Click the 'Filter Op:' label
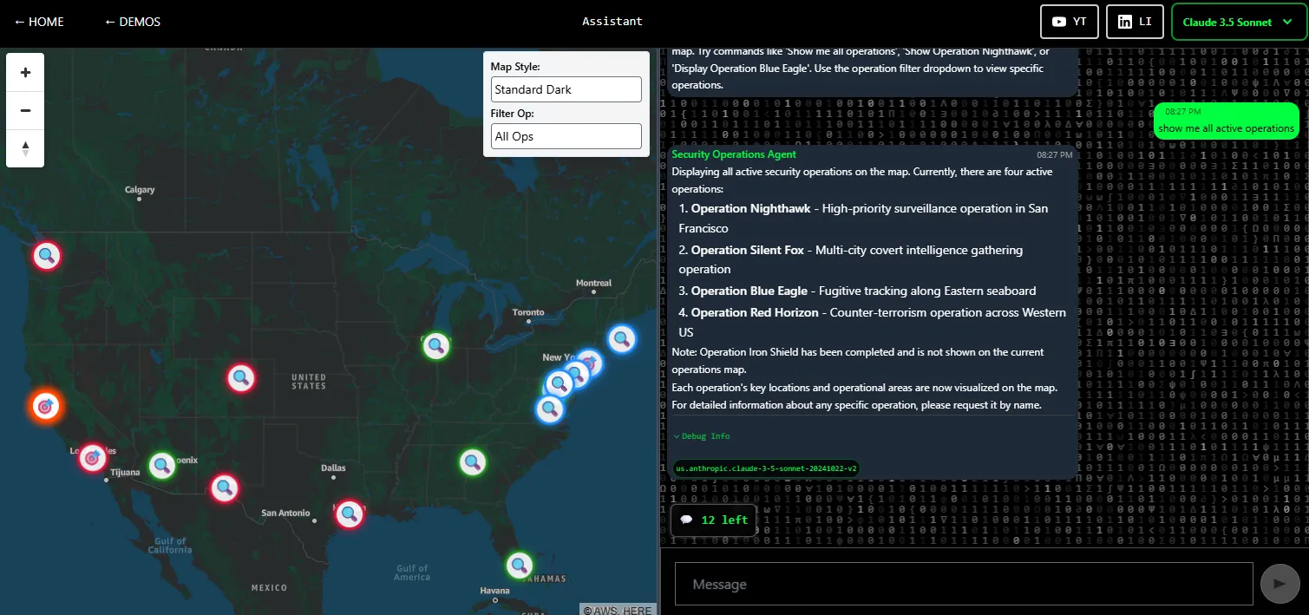Screen dimensions: 1309x615 point(513,114)
